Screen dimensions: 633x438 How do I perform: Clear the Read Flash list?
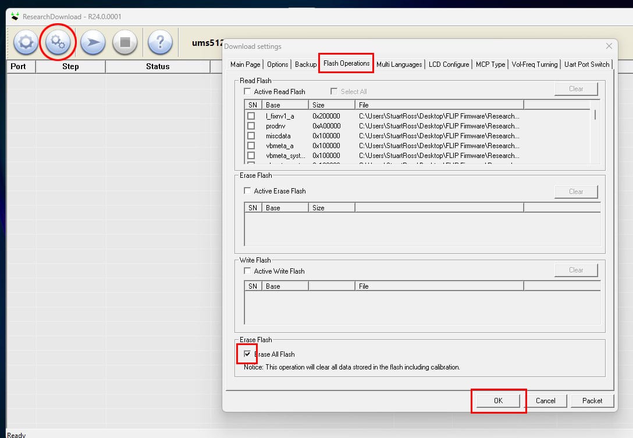click(576, 88)
